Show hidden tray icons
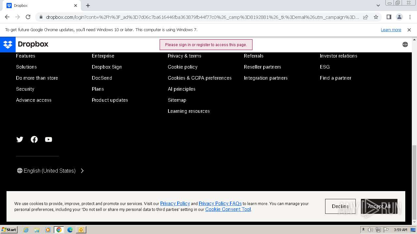The height and width of the screenshot is (234, 417). pyautogui.click(x=363, y=230)
